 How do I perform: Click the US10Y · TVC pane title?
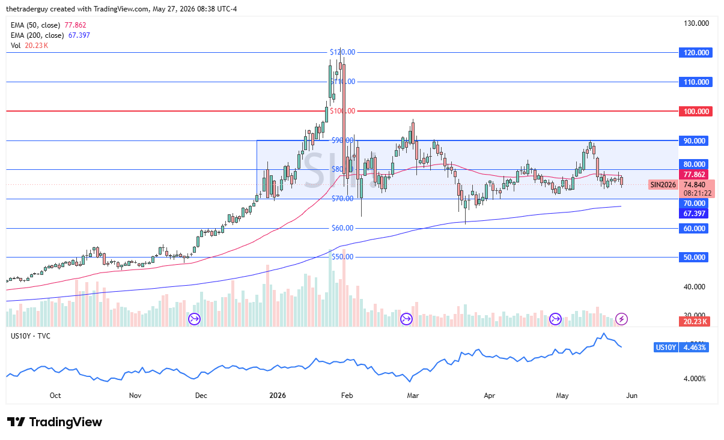(30, 336)
